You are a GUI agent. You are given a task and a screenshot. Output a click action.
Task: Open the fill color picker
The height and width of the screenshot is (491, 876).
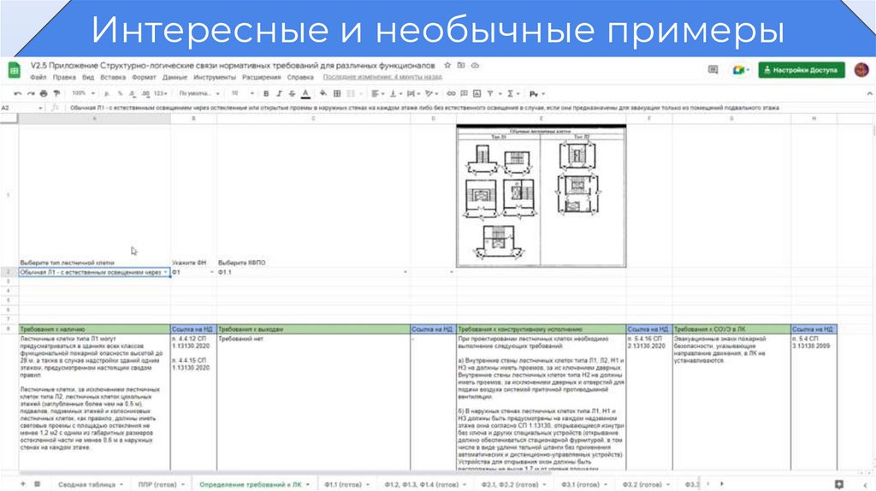click(x=323, y=94)
